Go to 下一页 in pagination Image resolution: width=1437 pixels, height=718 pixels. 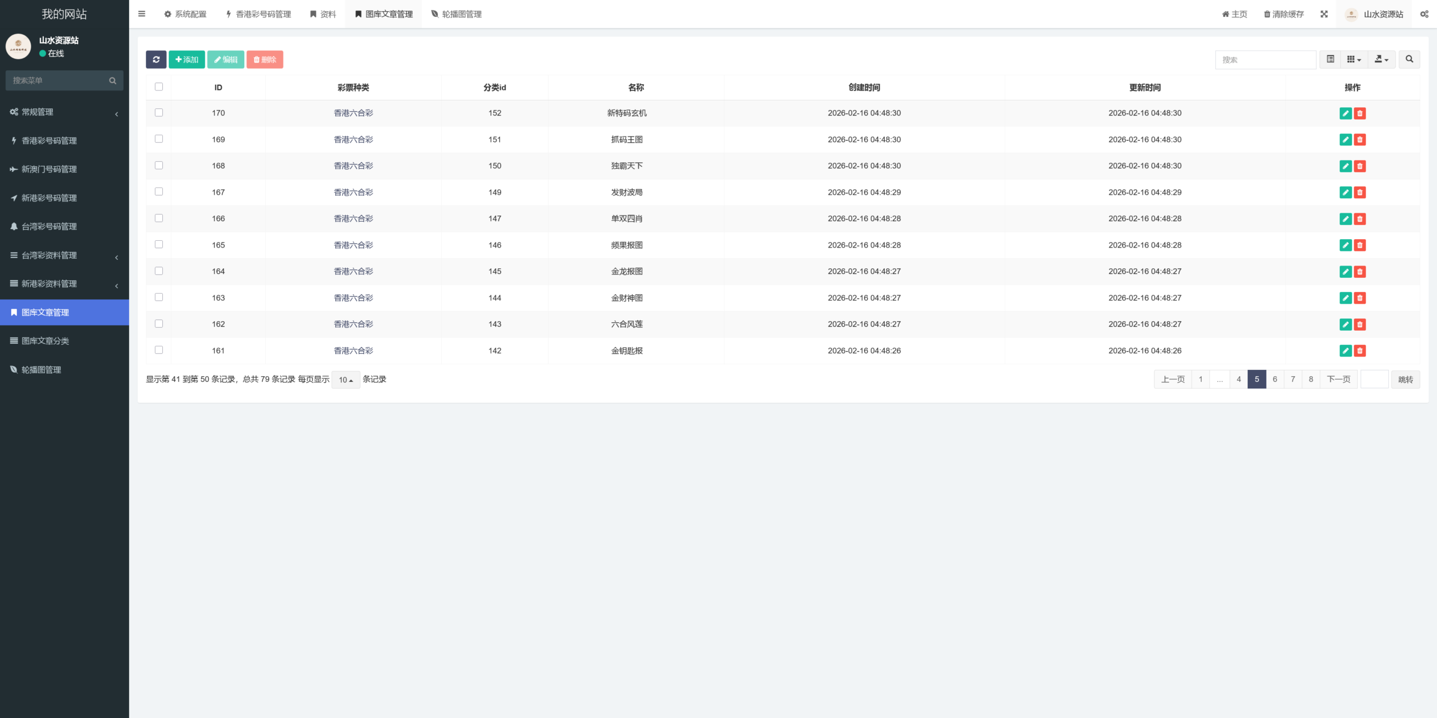1338,379
